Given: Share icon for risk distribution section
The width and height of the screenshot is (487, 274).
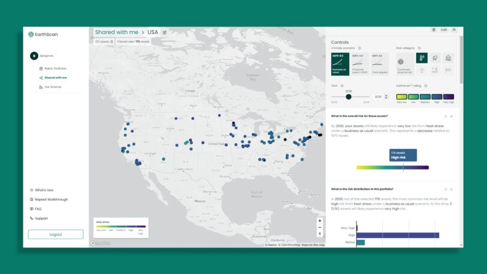Looking at the screenshot, I should click(451, 189).
